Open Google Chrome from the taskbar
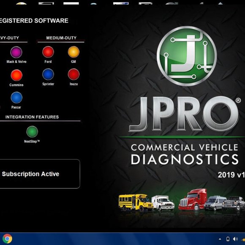Viewport: 245px width, 245px height. coord(7,239)
